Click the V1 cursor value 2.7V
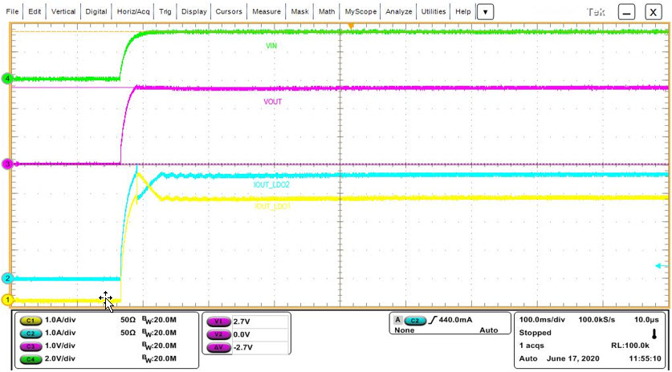The width and height of the screenshot is (672, 372). tap(242, 321)
